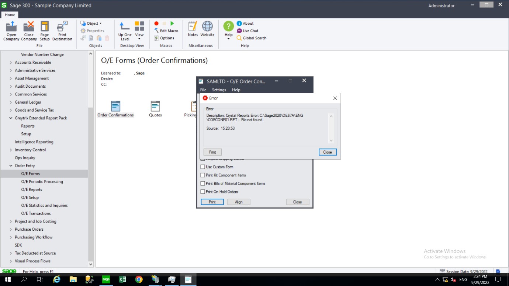Screen dimensions: 509x286
Task: Check Print Kit Component Items
Action: tap(202, 175)
